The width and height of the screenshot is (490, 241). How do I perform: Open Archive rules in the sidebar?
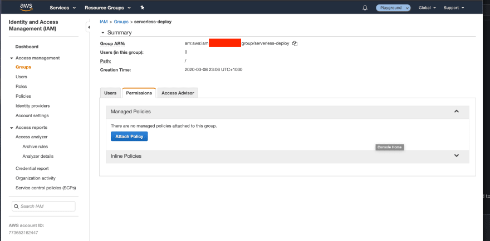[35, 147]
